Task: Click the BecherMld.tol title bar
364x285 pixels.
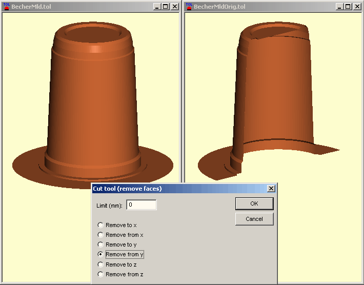Action: (91, 7)
